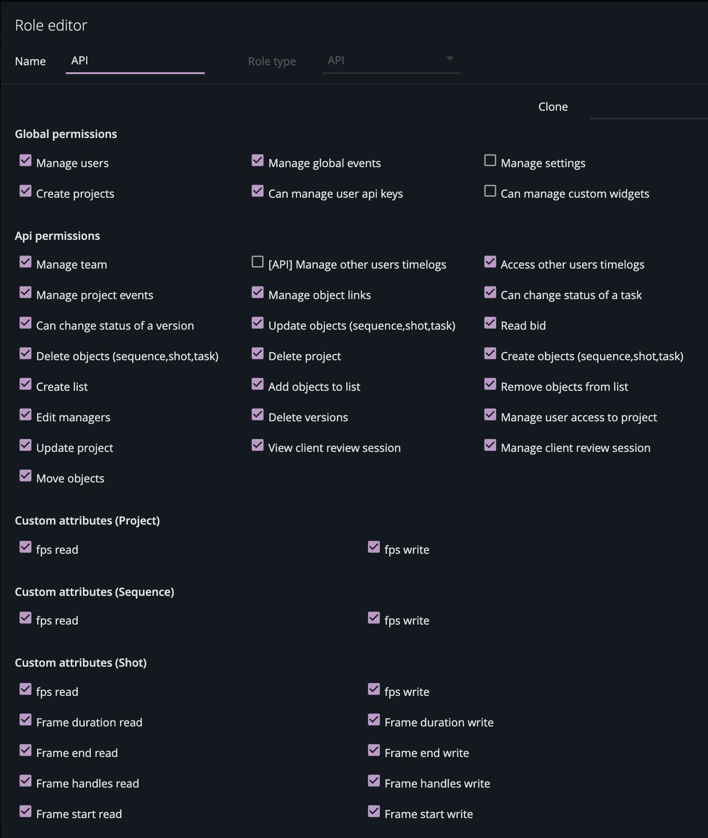Uncheck Manage client review session
Viewport: 708px width, 838px height.
pyautogui.click(x=490, y=445)
